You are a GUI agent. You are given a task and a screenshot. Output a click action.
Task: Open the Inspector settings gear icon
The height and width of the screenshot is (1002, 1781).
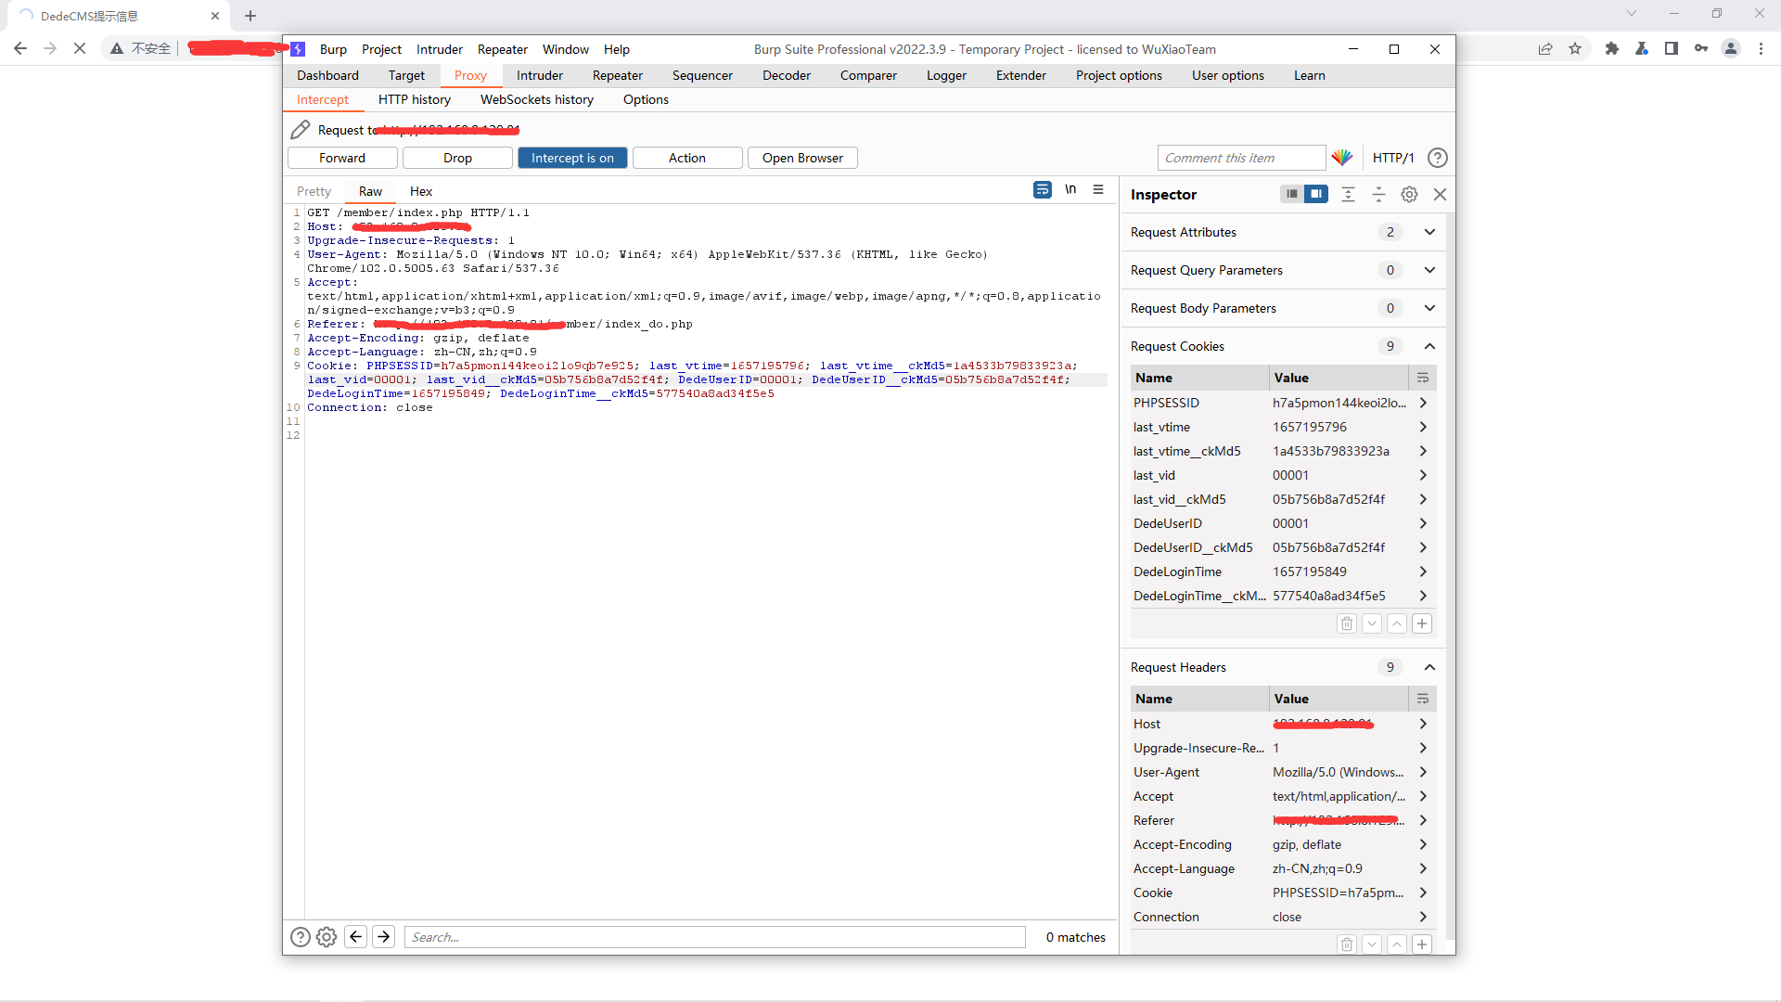tap(1409, 194)
